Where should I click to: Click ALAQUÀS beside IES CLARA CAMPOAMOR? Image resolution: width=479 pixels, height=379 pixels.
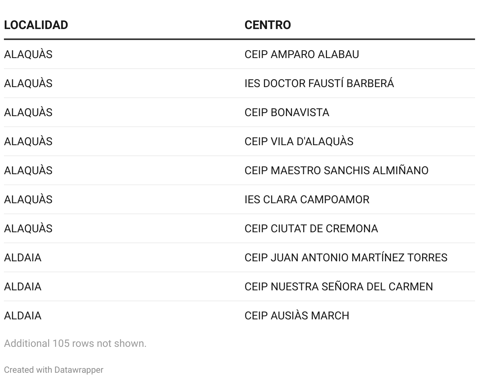(x=28, y=199)
